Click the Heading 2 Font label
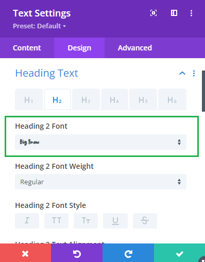 tap(41, 126)
